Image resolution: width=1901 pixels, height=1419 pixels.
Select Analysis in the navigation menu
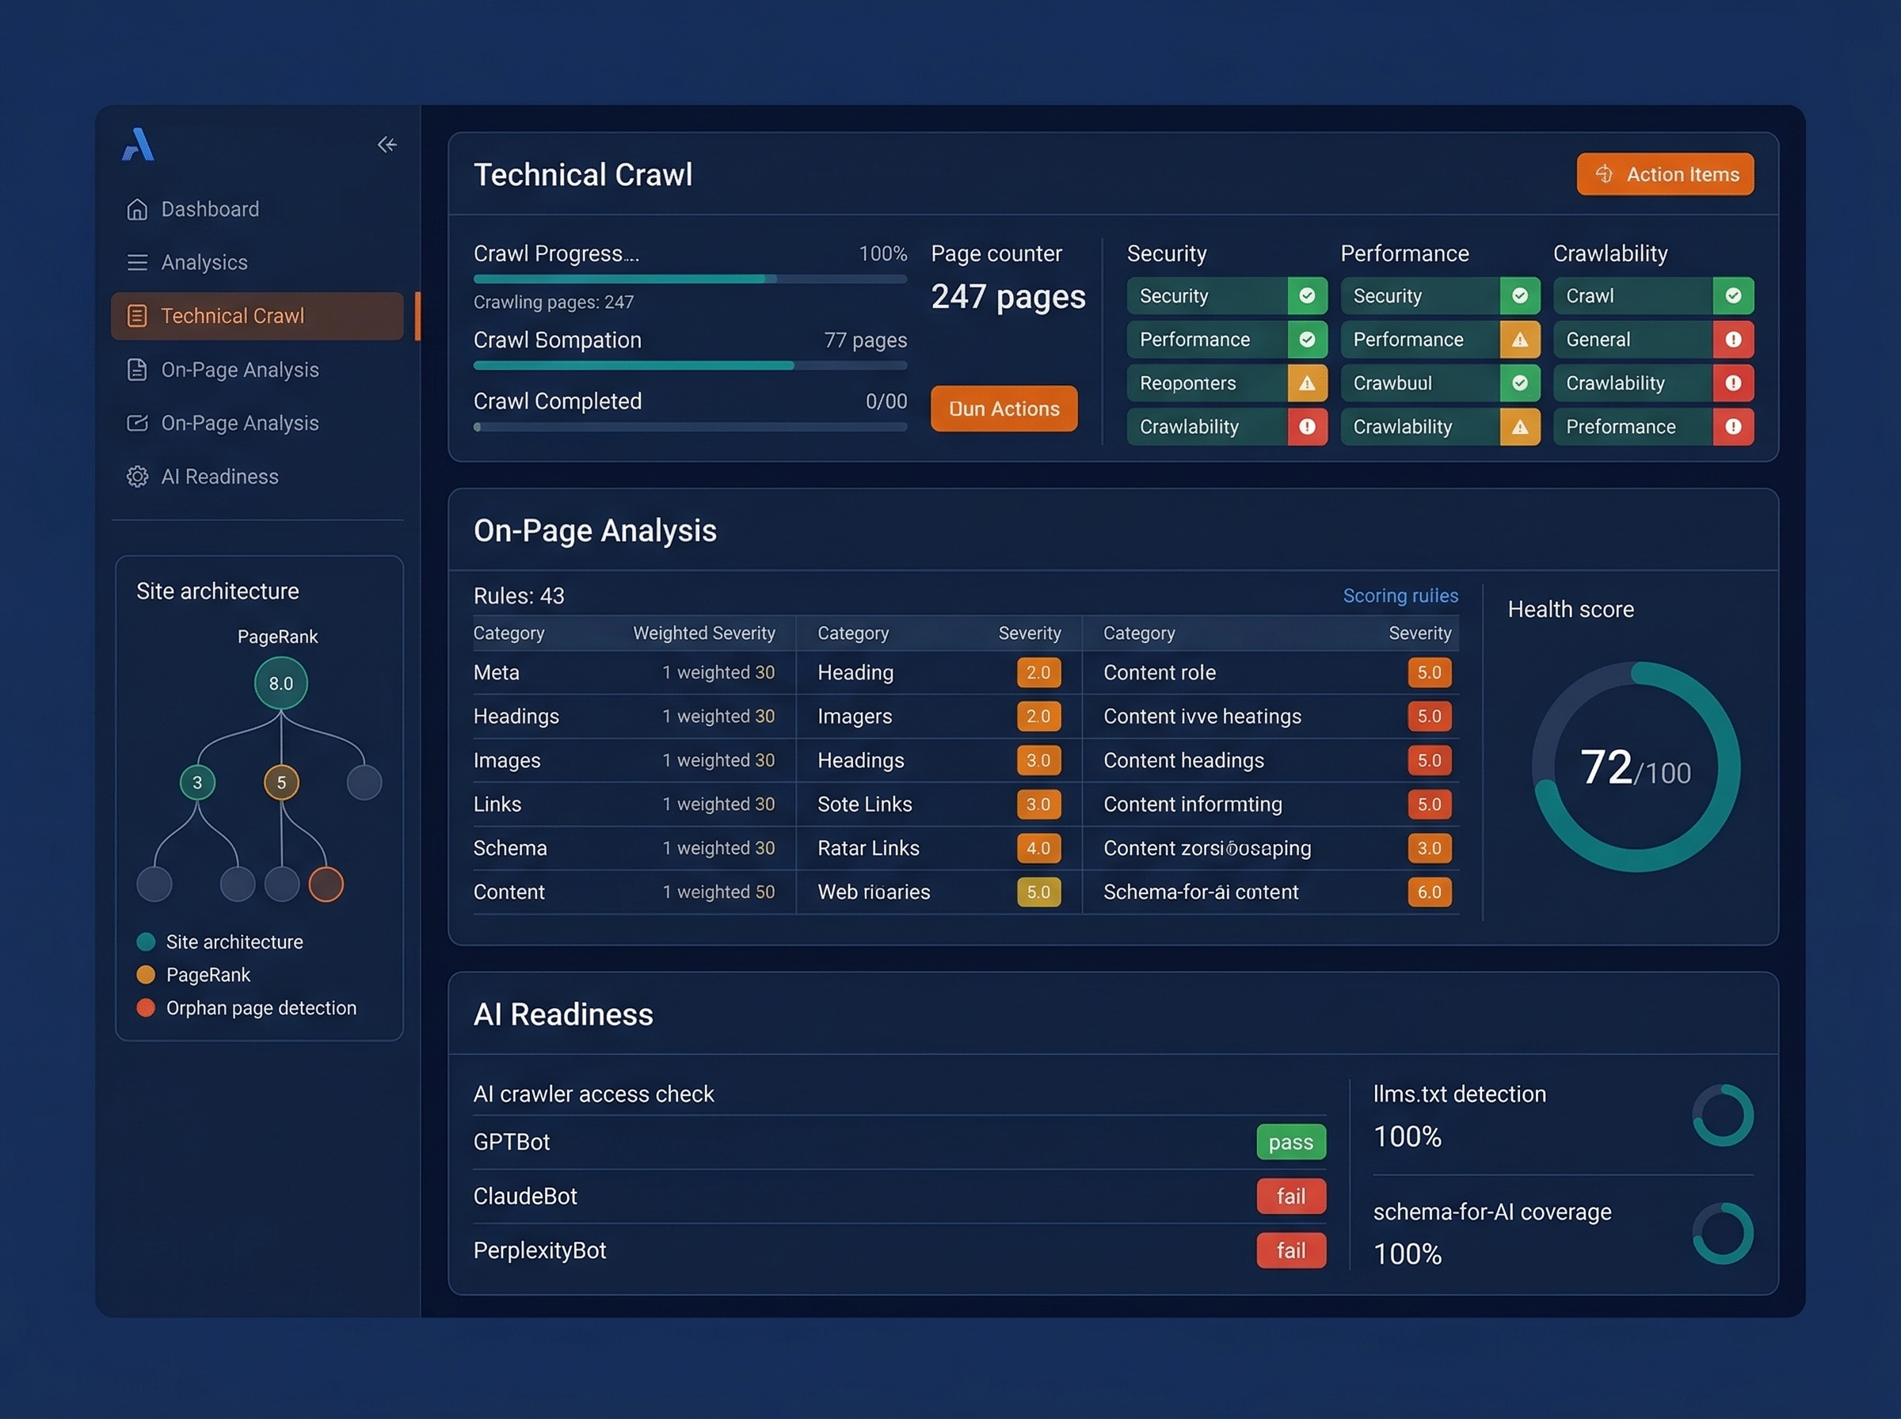click(x=204, y=262)
